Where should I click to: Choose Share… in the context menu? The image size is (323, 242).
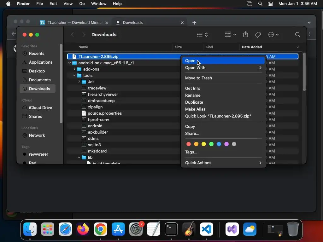(223, 133)
